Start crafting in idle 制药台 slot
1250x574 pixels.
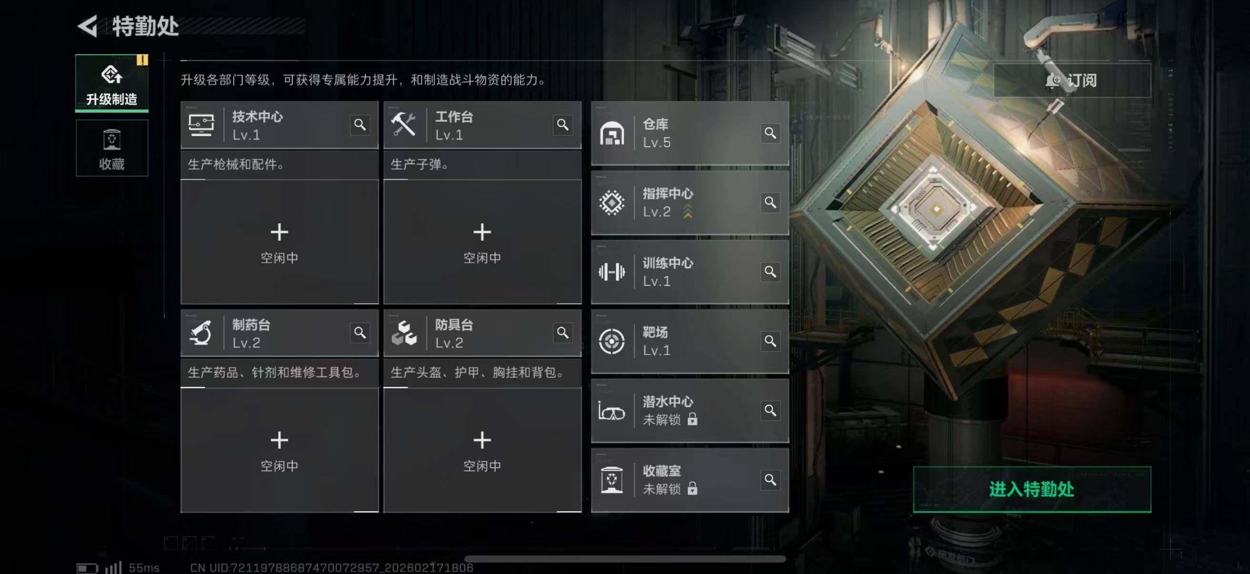279,449
